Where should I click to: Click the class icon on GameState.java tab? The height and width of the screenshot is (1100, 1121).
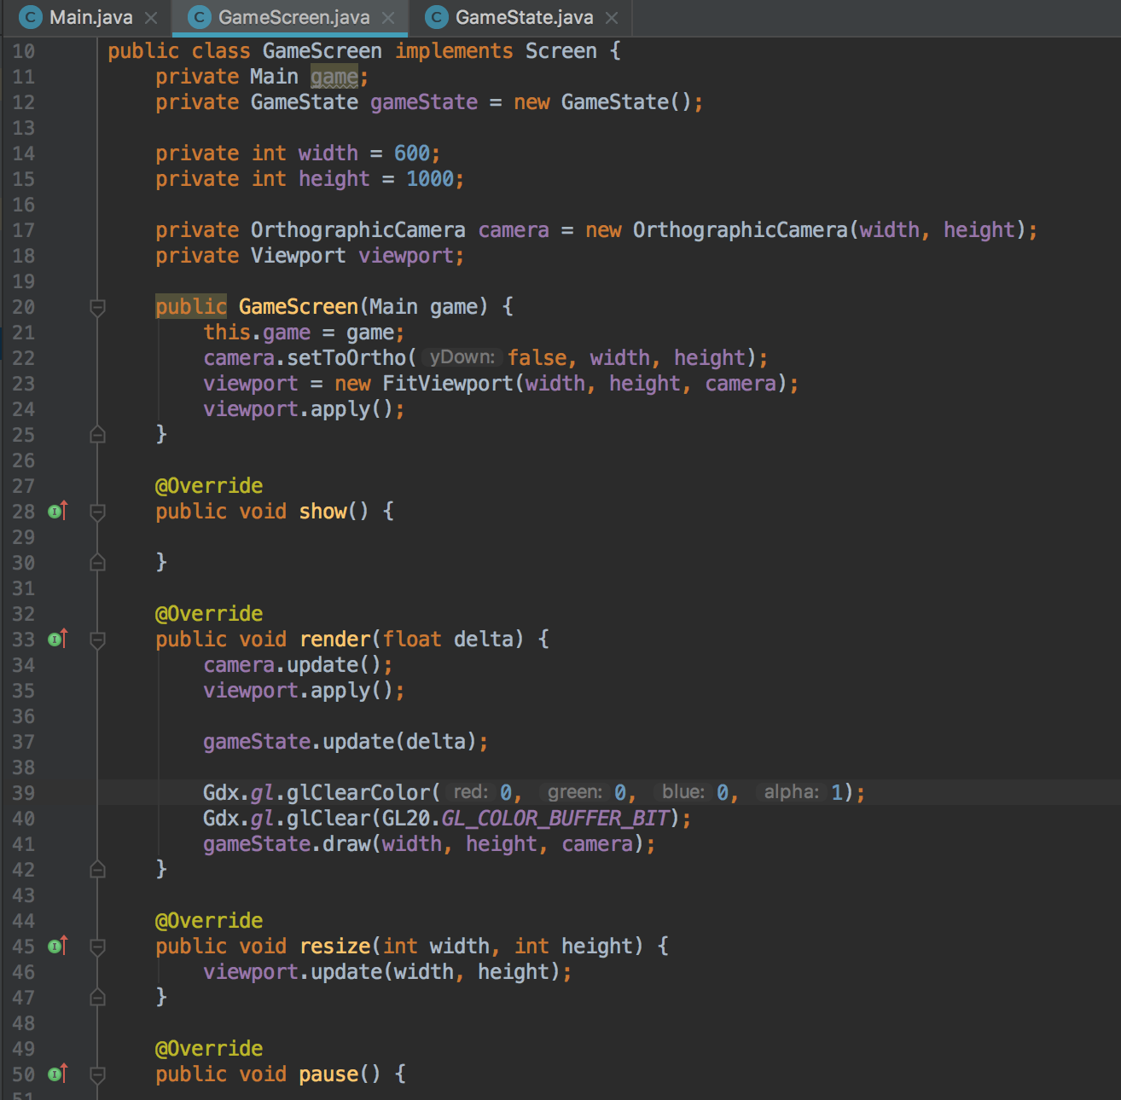pos(437,17)
